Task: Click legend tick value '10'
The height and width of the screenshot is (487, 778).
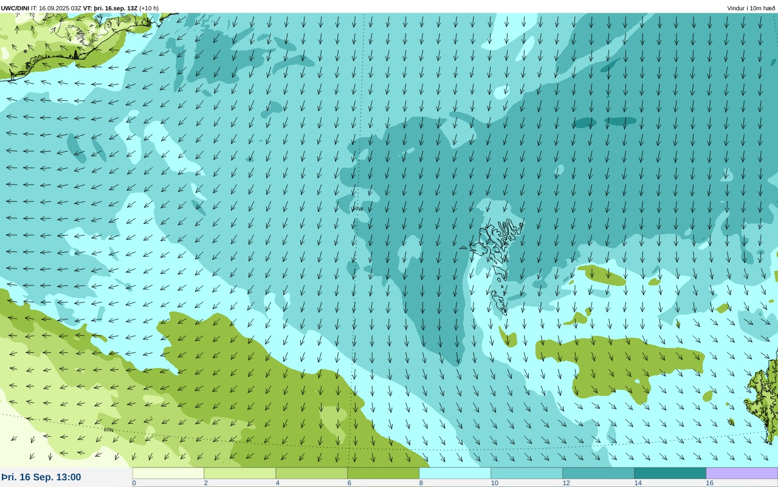Action: [x=495, y=483]
